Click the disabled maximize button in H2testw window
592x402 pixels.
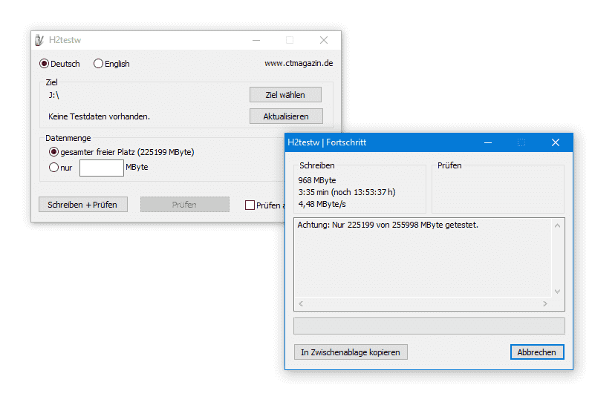pos(290,40)
